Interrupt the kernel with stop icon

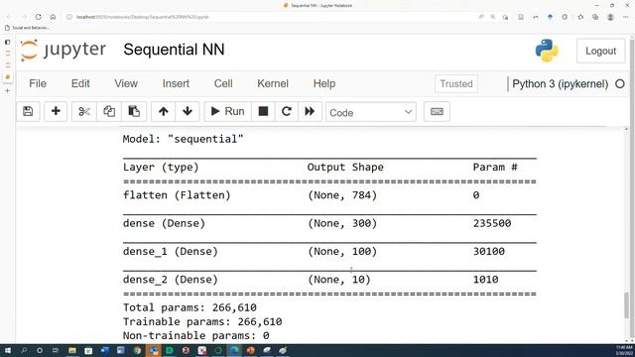pyautogui.click(x=263, y=111)
